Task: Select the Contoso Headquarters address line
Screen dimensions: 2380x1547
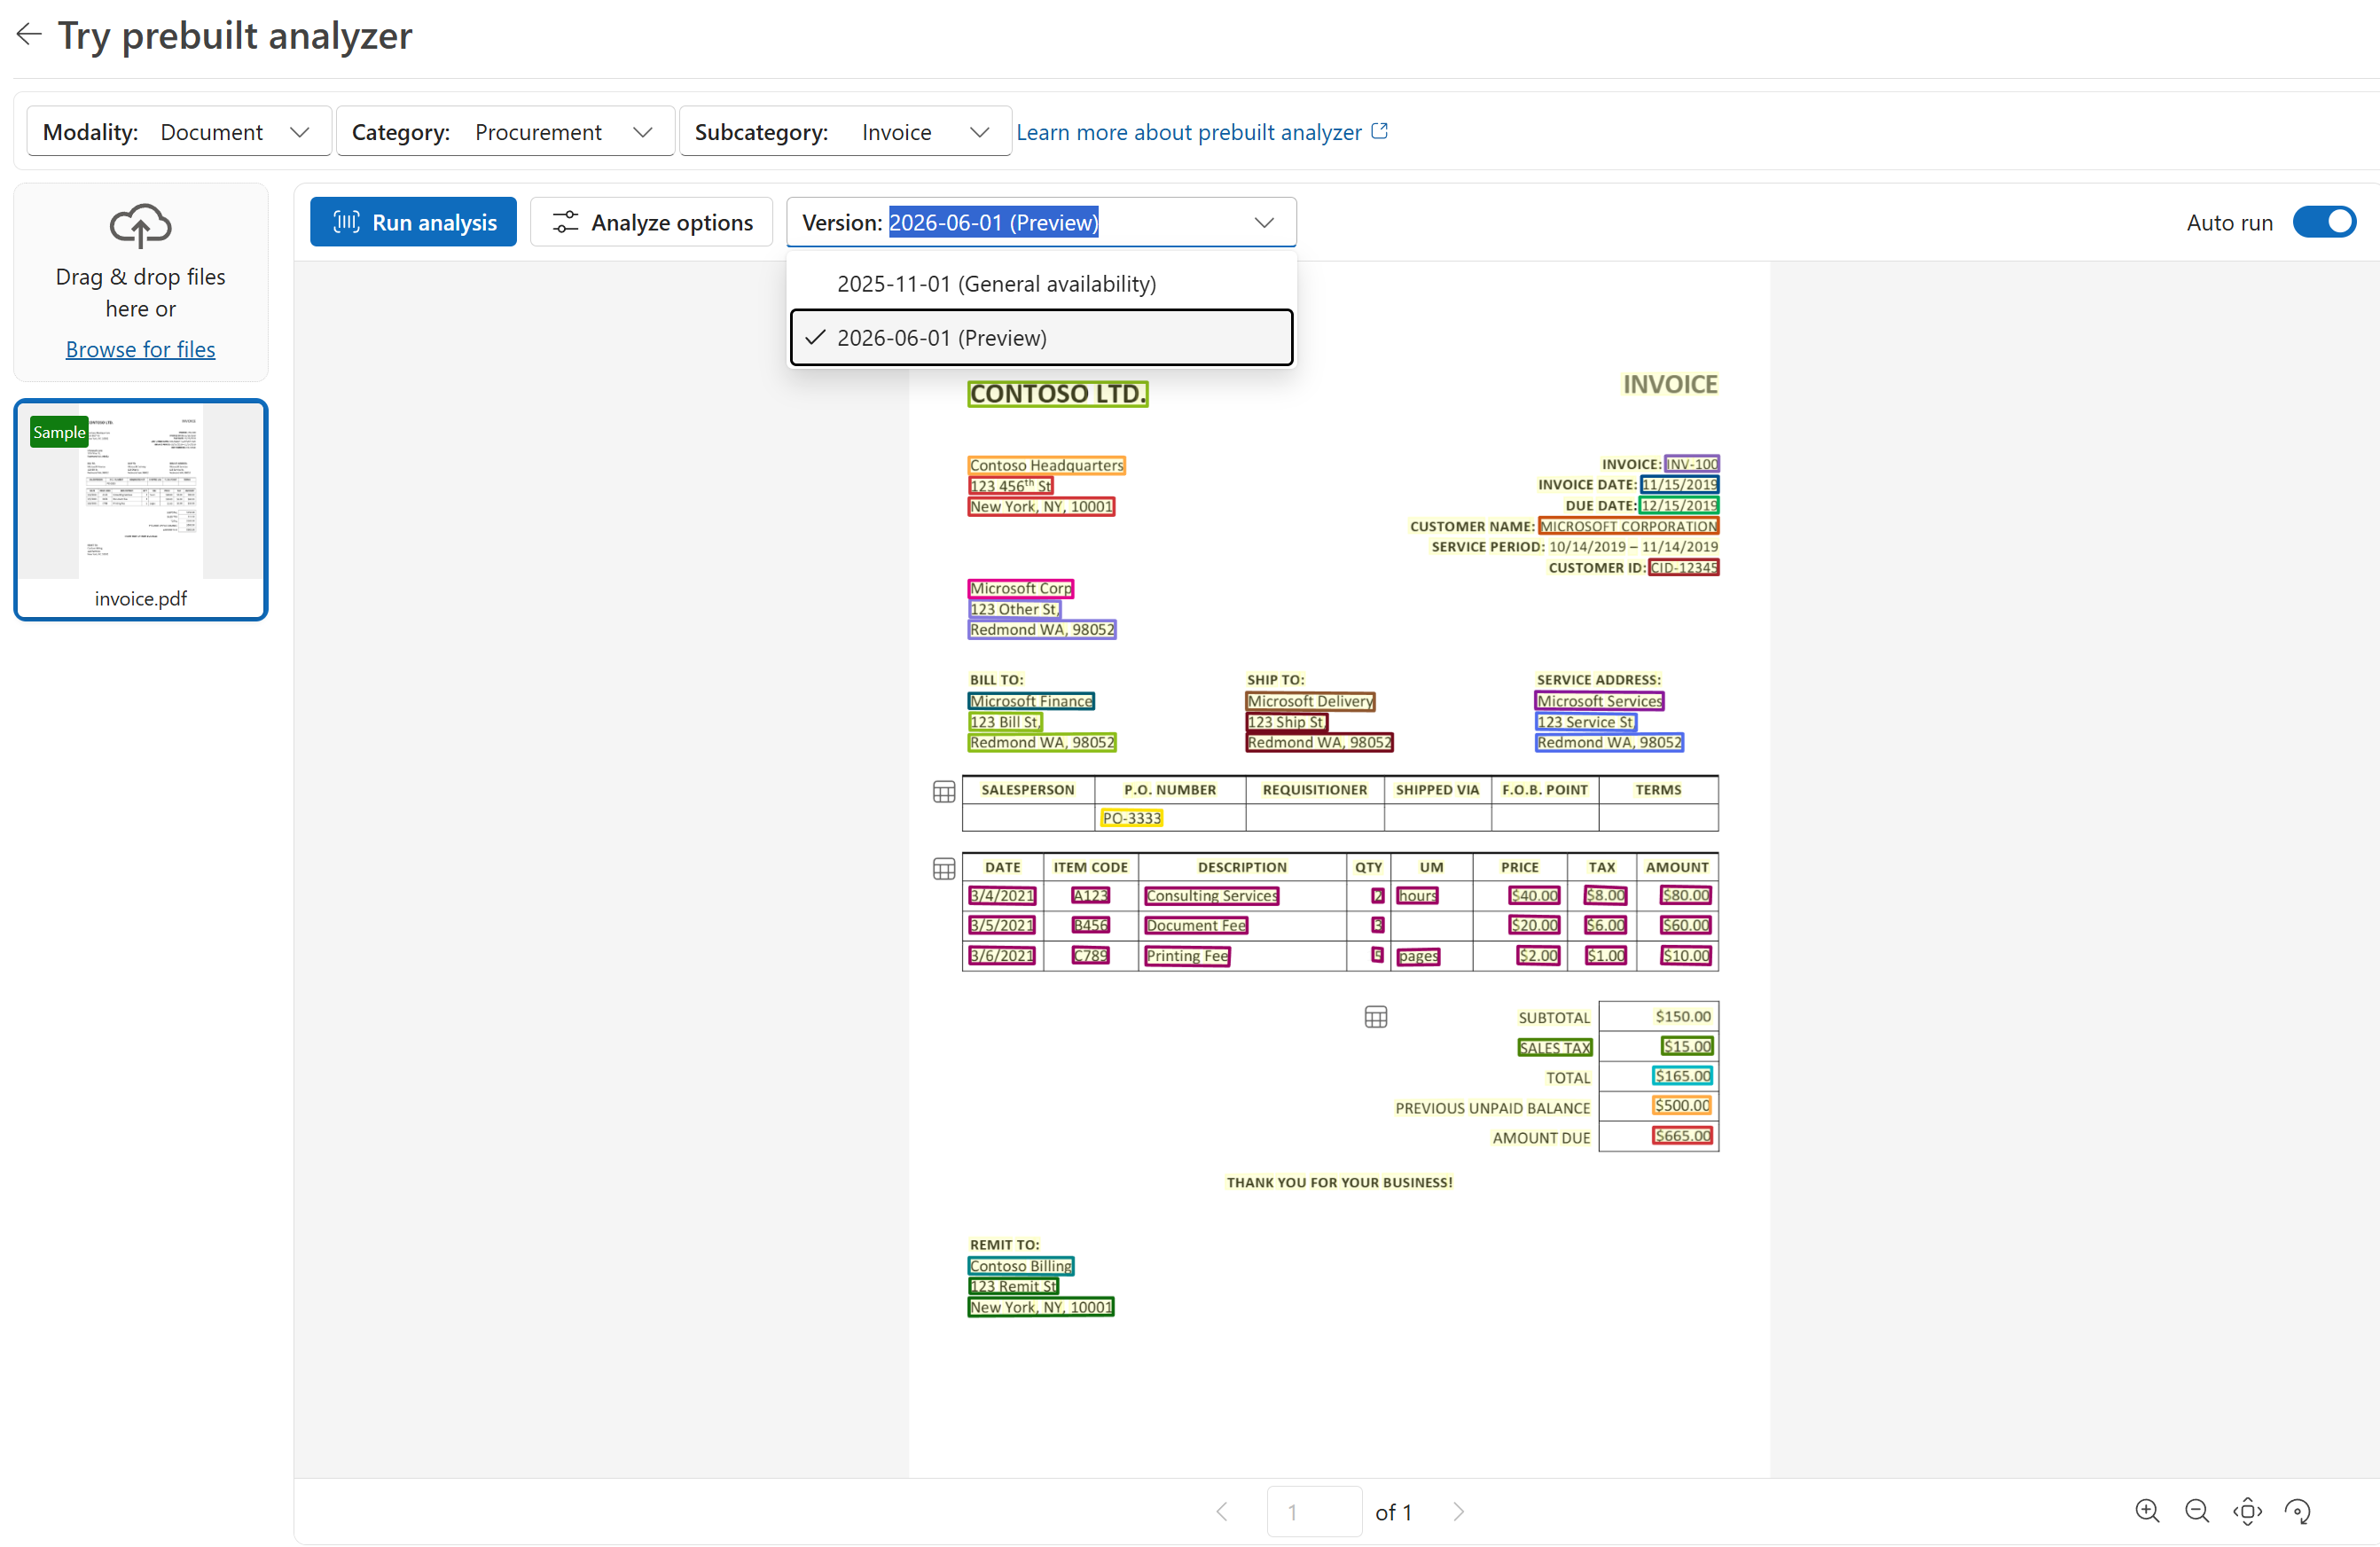Action: pos(1047,465)
